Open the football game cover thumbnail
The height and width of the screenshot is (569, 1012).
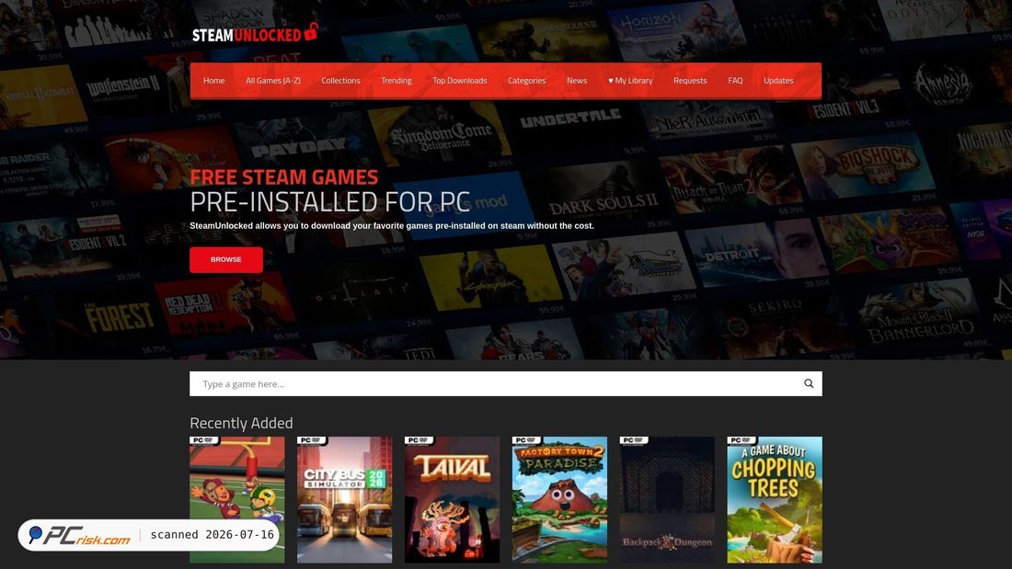click(236, 499)
